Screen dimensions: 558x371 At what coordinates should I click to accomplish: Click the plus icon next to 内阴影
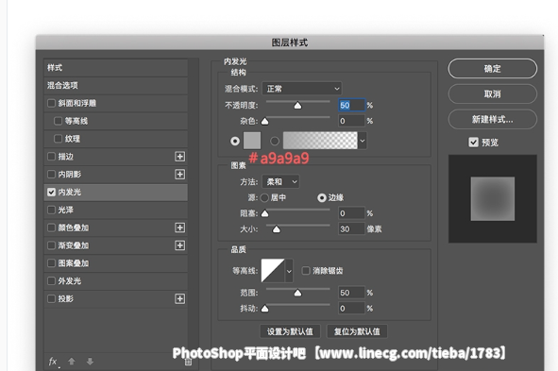pos(179,175)
